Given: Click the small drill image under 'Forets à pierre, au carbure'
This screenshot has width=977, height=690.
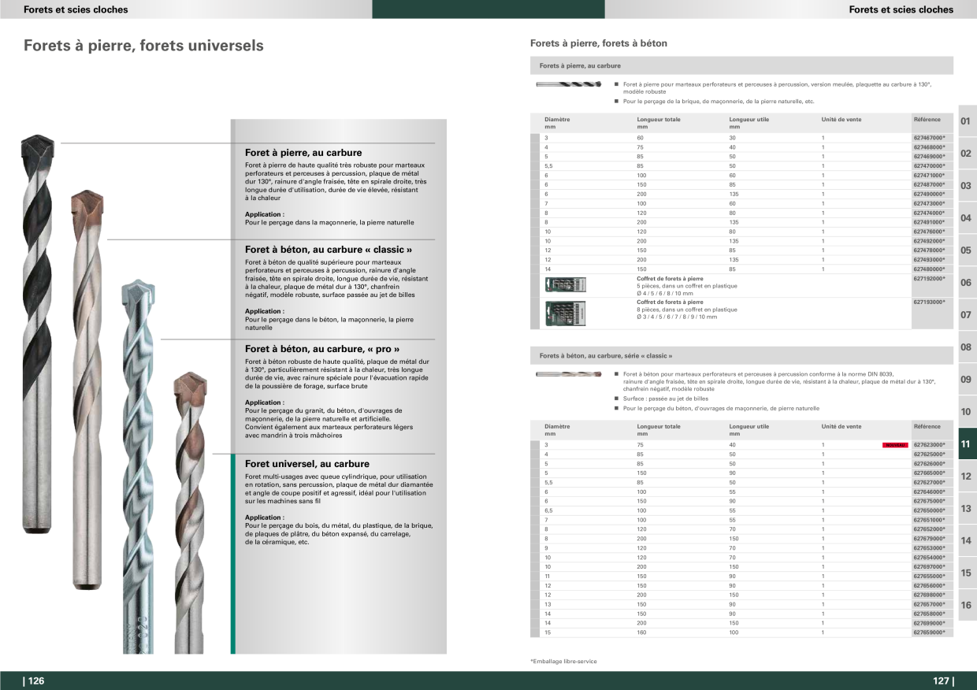Looking at the screenshot, I should (569, 83).
